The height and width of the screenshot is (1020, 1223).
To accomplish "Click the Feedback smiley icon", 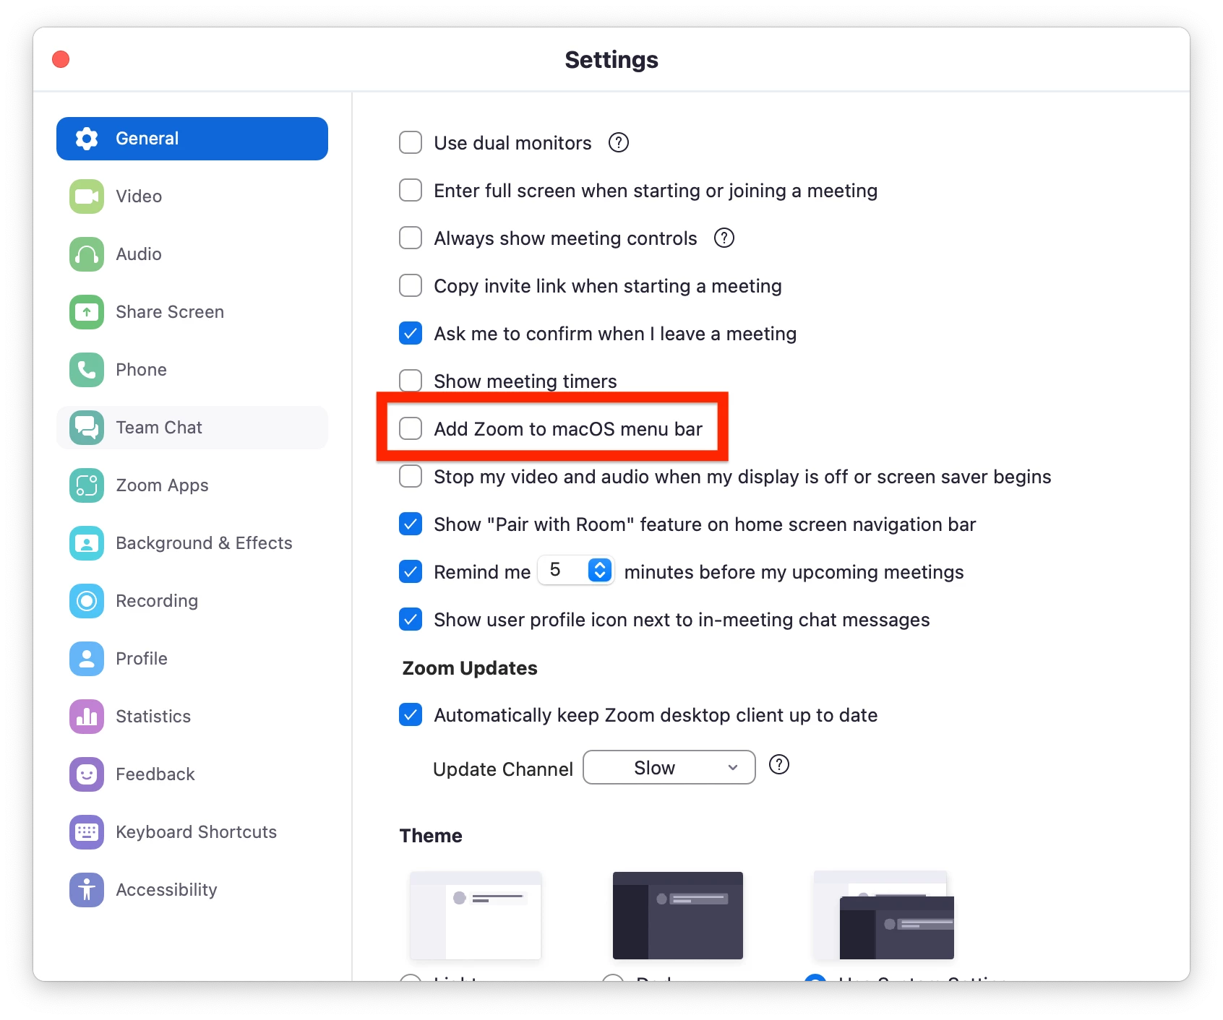I will pos(87,774).
